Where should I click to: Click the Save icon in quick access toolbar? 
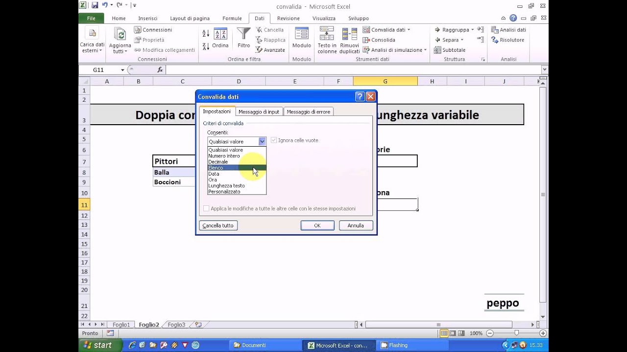coord(95,5)
